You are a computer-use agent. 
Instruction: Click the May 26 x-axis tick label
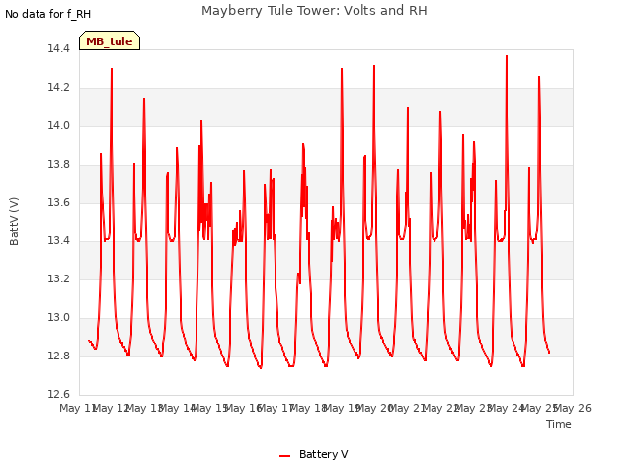573,408
